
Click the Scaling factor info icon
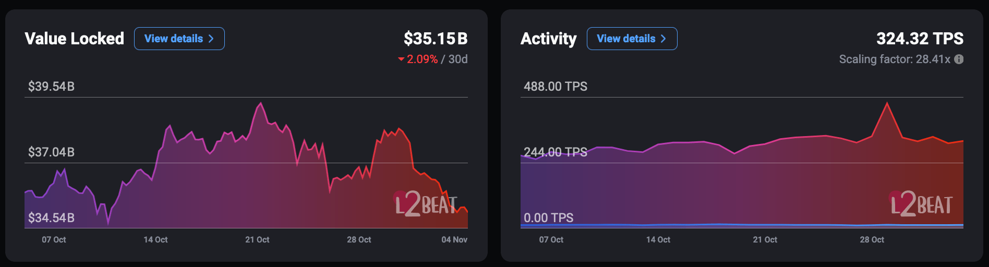pos(959,59)
